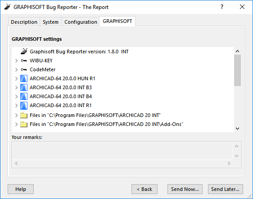Select ARCHICAD-64 20.0.0 INT B3 label
253x199 pixels.
coord(61,87)
